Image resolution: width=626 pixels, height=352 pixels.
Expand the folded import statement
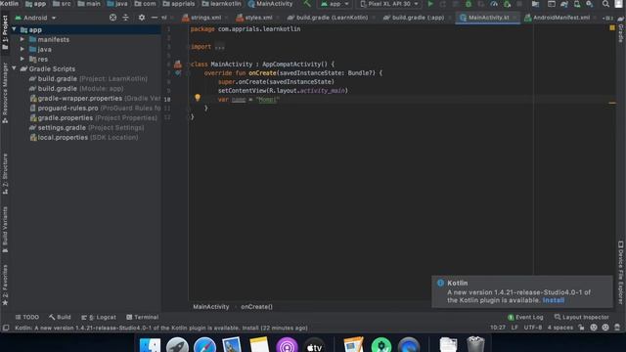[219, 47]
